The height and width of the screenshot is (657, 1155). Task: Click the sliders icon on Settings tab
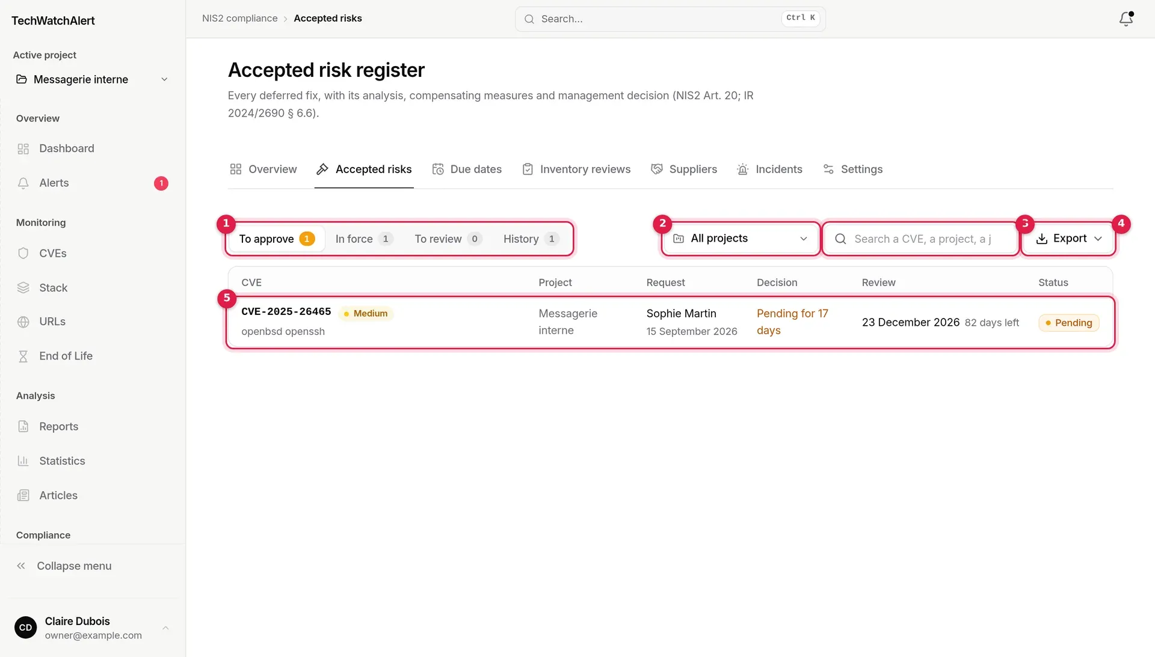coord(828,169)
